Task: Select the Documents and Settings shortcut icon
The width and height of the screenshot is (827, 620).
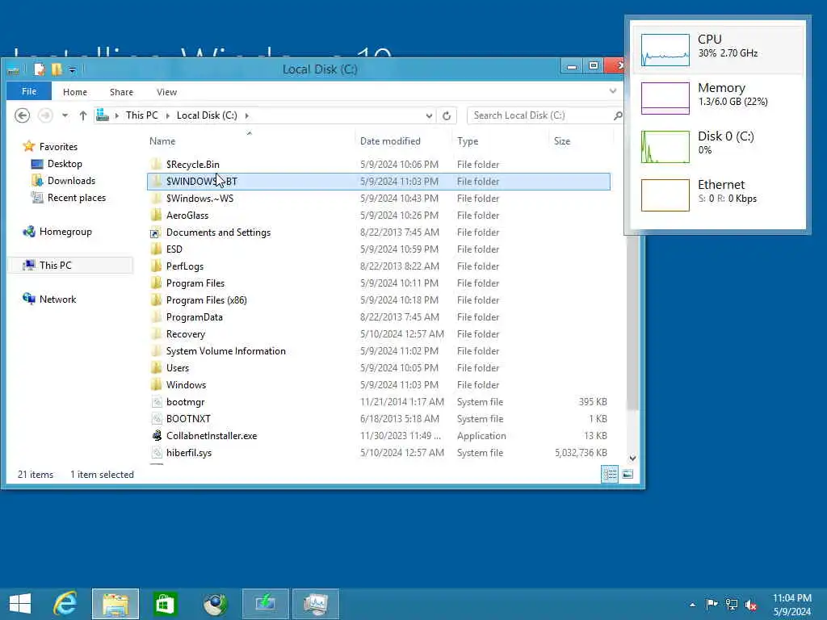Action: click(x=155, y=232)
